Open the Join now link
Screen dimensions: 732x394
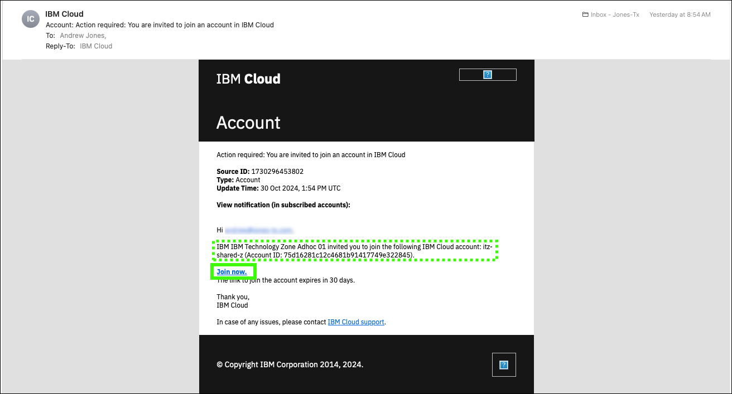pos(232,272)
